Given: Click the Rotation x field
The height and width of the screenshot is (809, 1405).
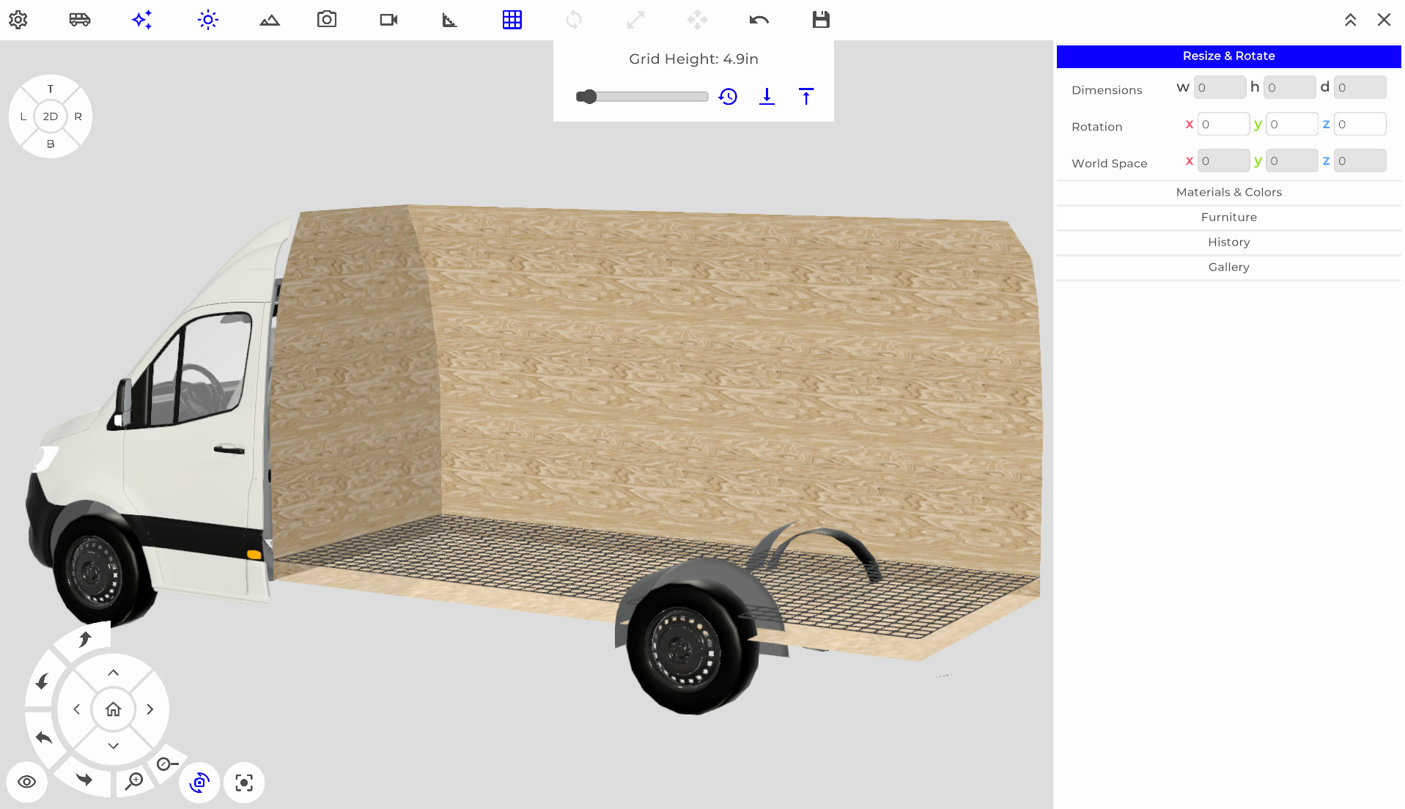Looking at the screenshot, I should [x=1223, y=125].
